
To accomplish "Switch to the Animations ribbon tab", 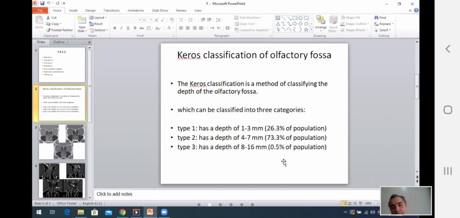I will point(136,10).
